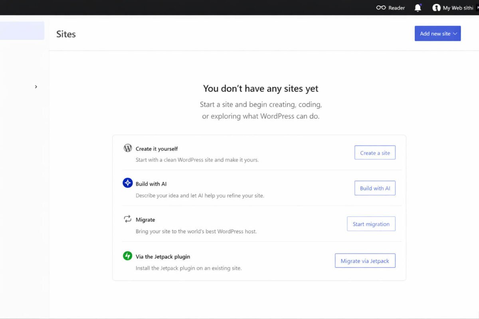The width and height of the screenshot is (479, 319).
Task: Open the Add new site dropdown
Action: [438, 33]
